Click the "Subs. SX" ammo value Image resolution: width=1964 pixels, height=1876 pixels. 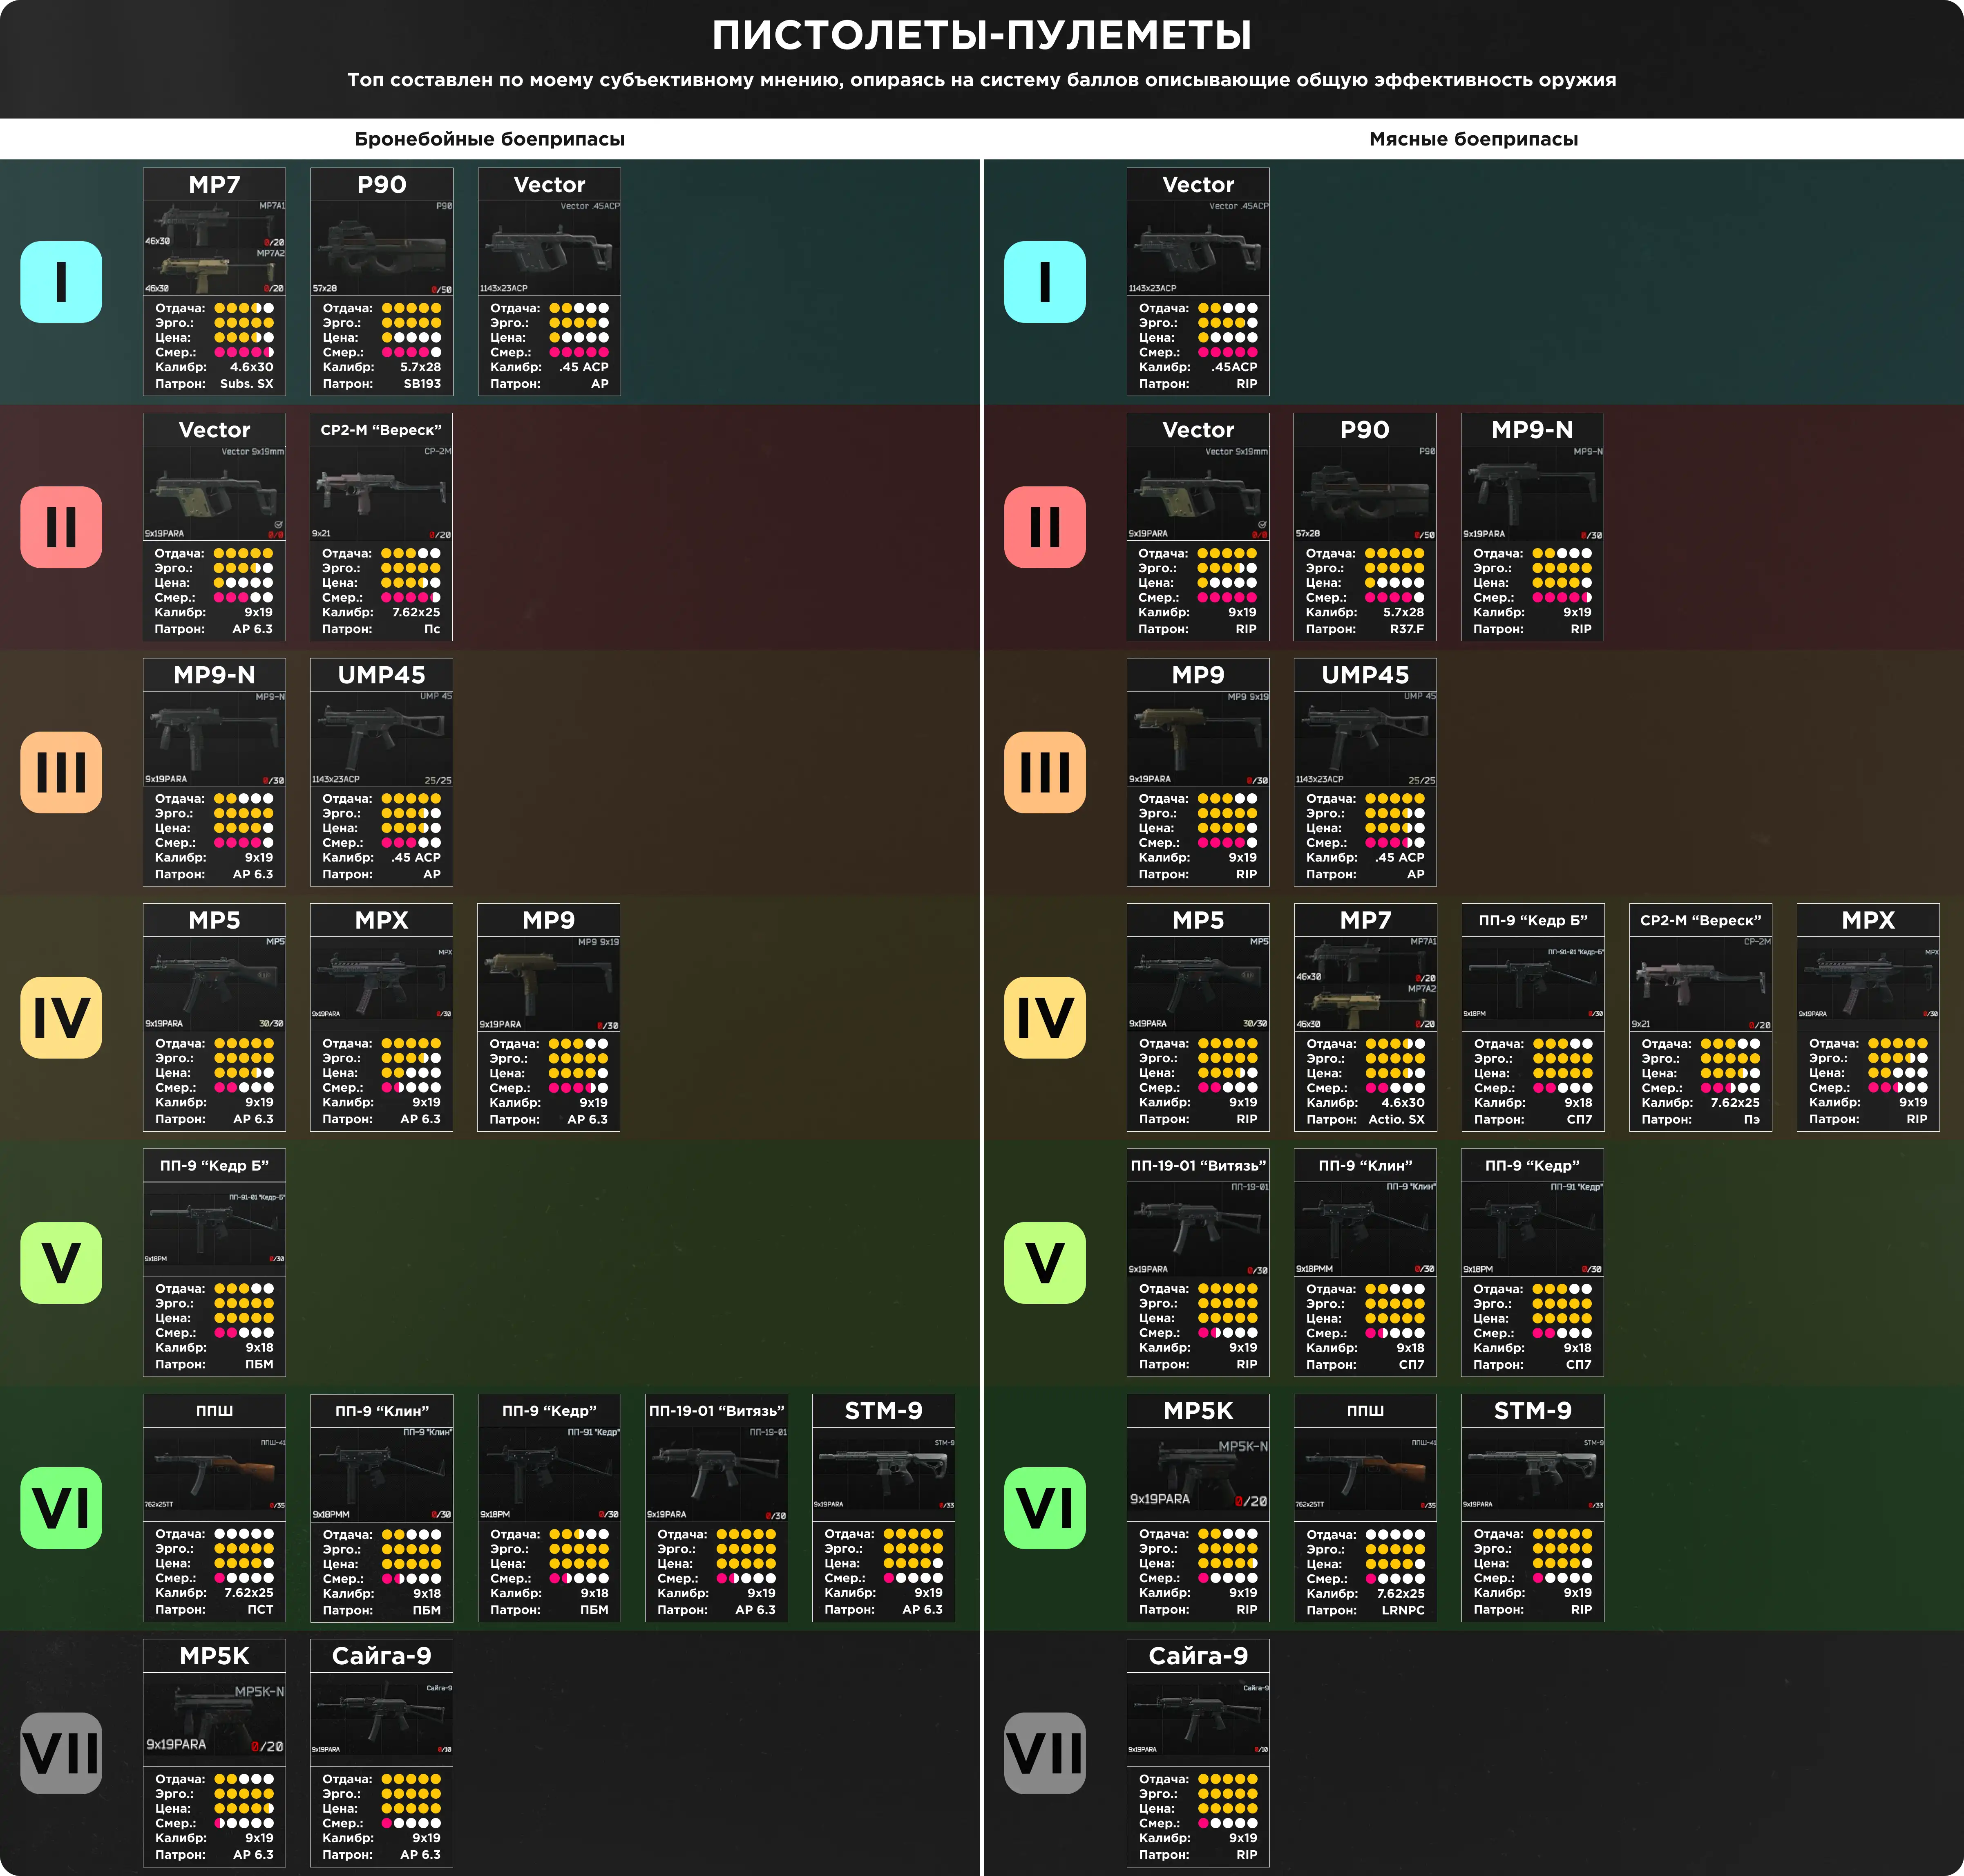(246, 384)
